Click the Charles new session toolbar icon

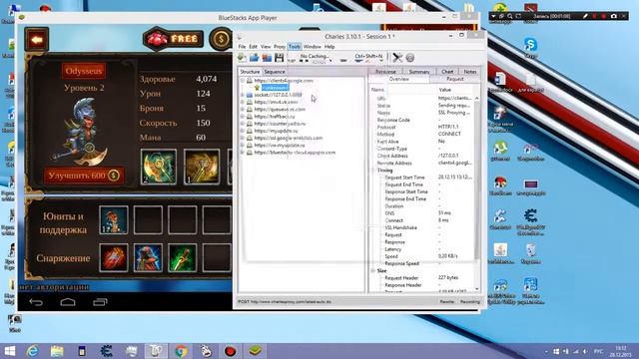[242, 58]
